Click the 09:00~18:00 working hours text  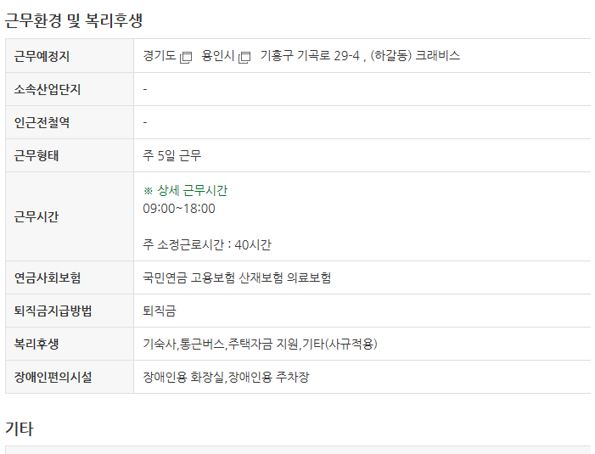pyautogui.click(x=179, y=208)
